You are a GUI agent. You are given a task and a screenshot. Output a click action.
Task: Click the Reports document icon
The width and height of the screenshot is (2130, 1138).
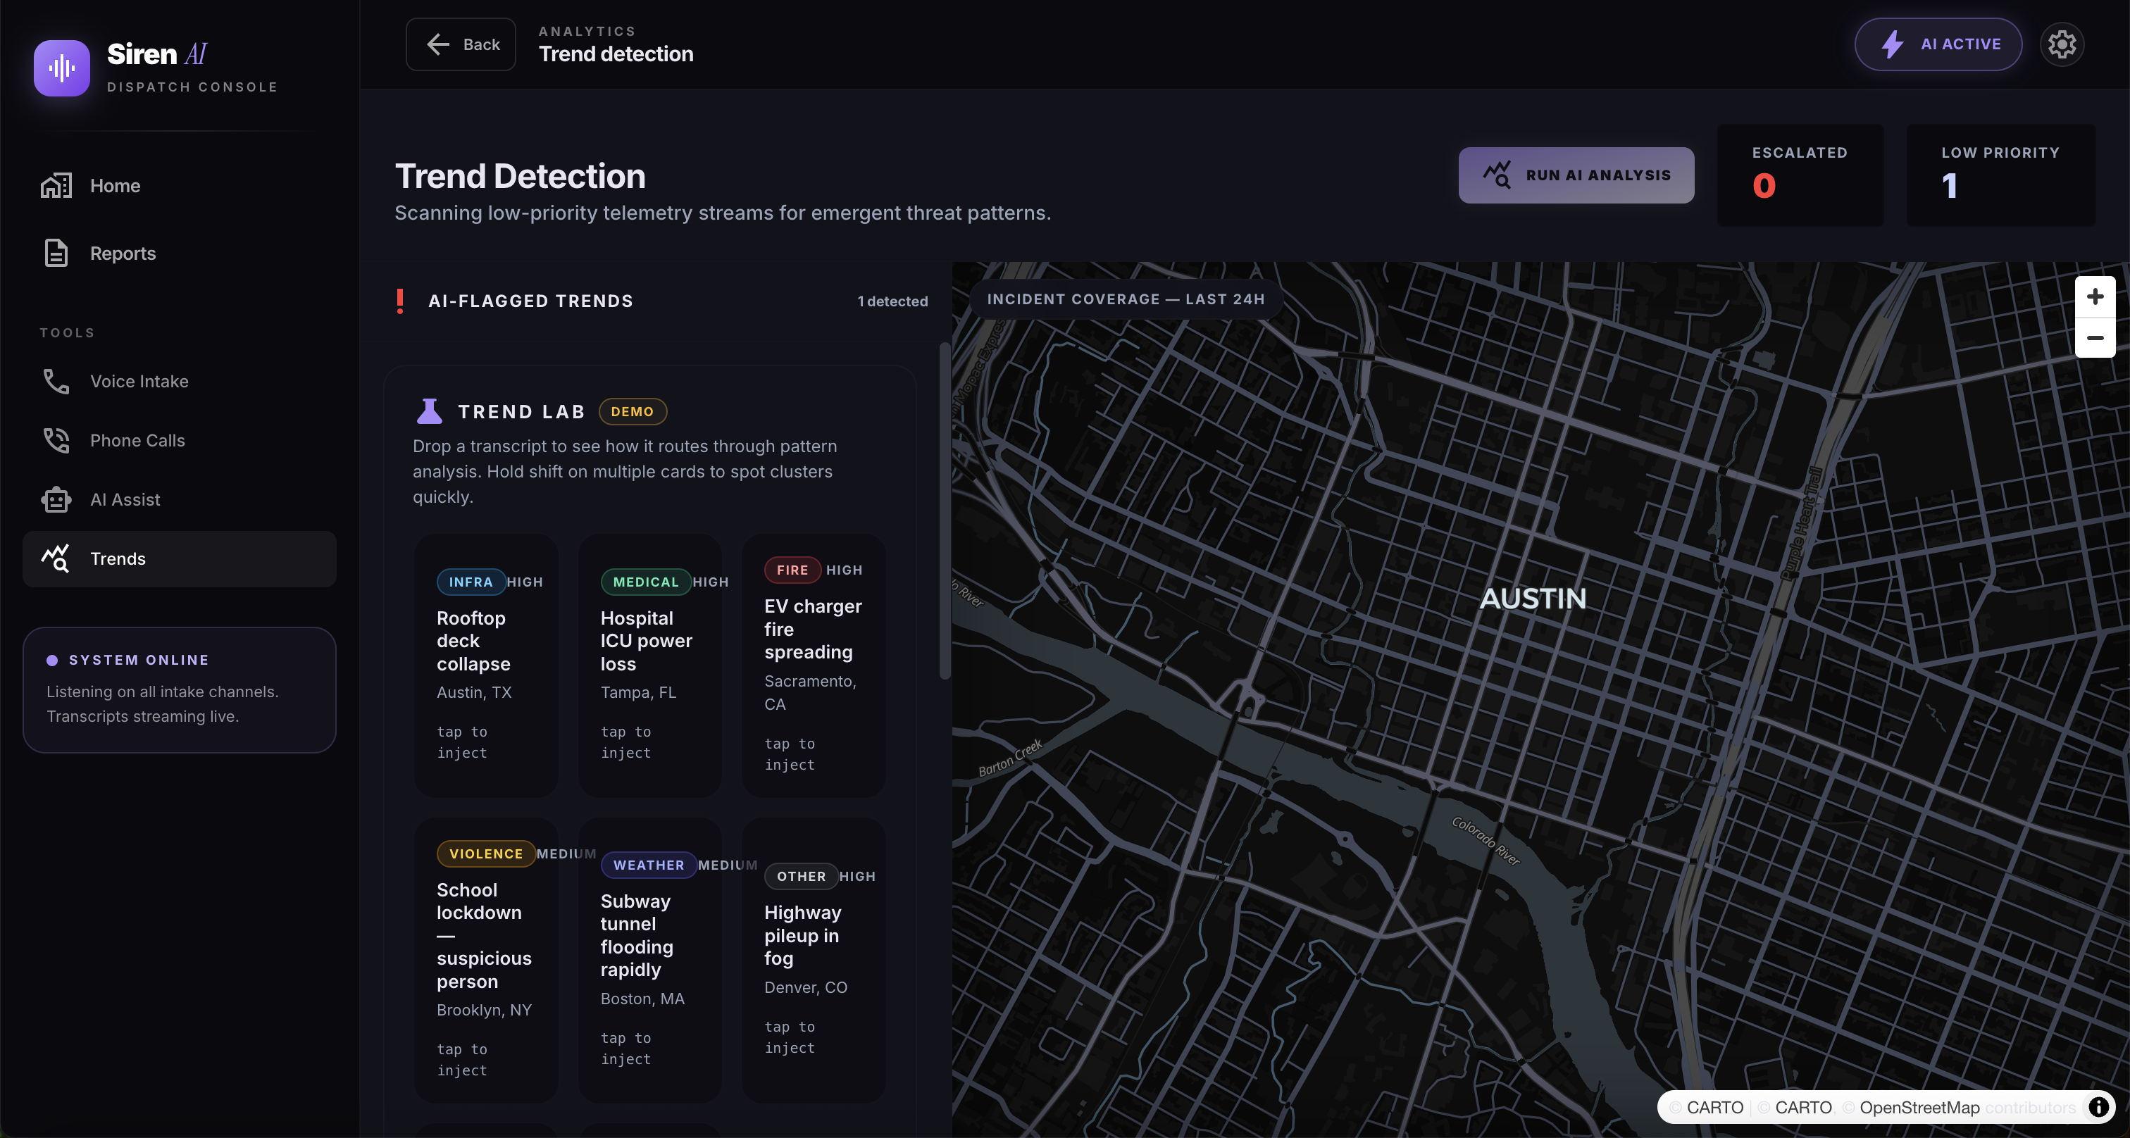[x=56, y=253]
